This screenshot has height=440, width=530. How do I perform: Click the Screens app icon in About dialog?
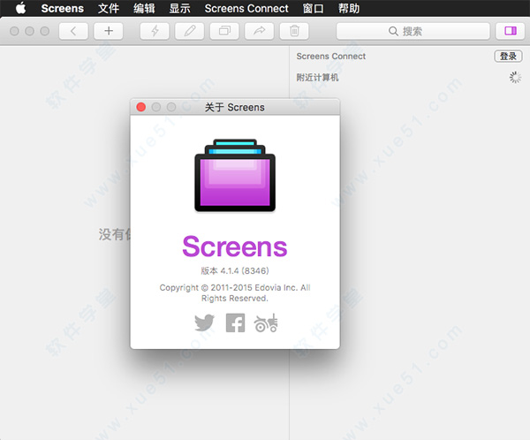click(235, 175)
